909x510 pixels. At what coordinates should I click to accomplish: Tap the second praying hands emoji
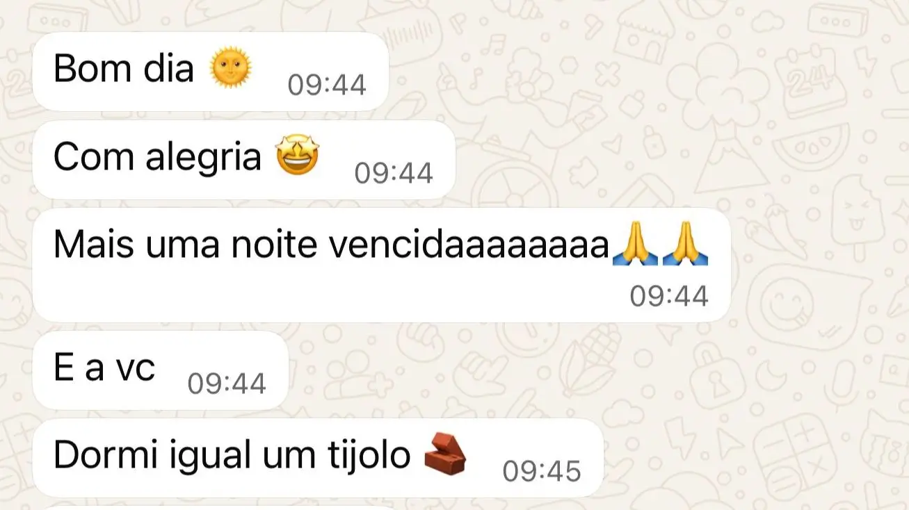tap(684, 245)
